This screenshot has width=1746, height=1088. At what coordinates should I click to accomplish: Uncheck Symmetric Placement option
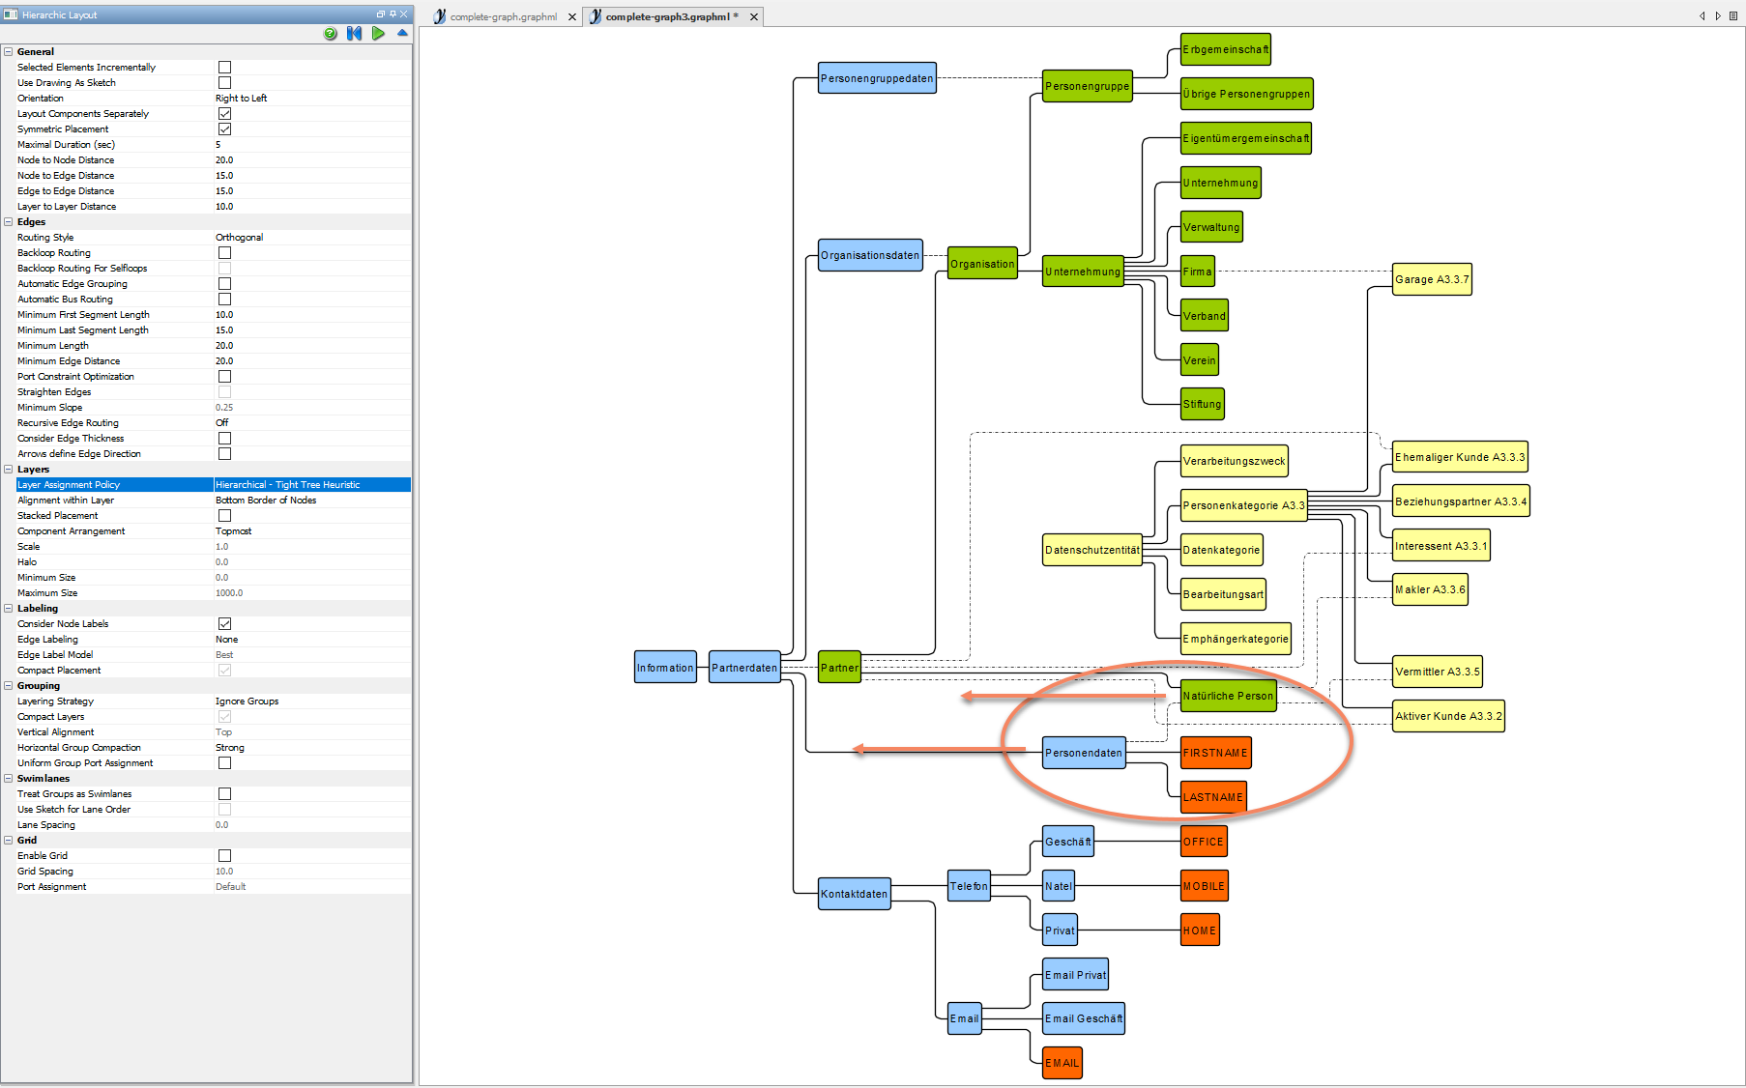click(x=224, y=129)
